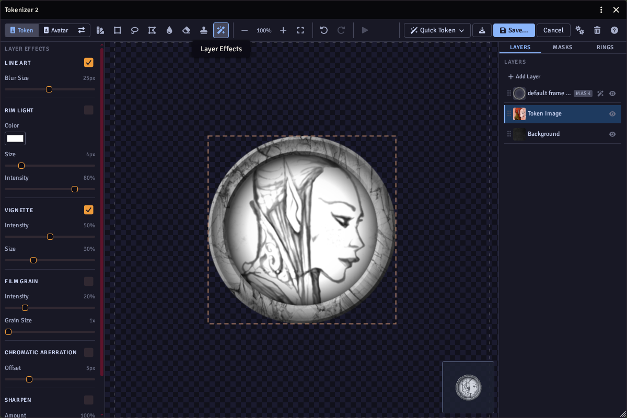Click the play triangle icon in toolbar

[x=365, y=30]
